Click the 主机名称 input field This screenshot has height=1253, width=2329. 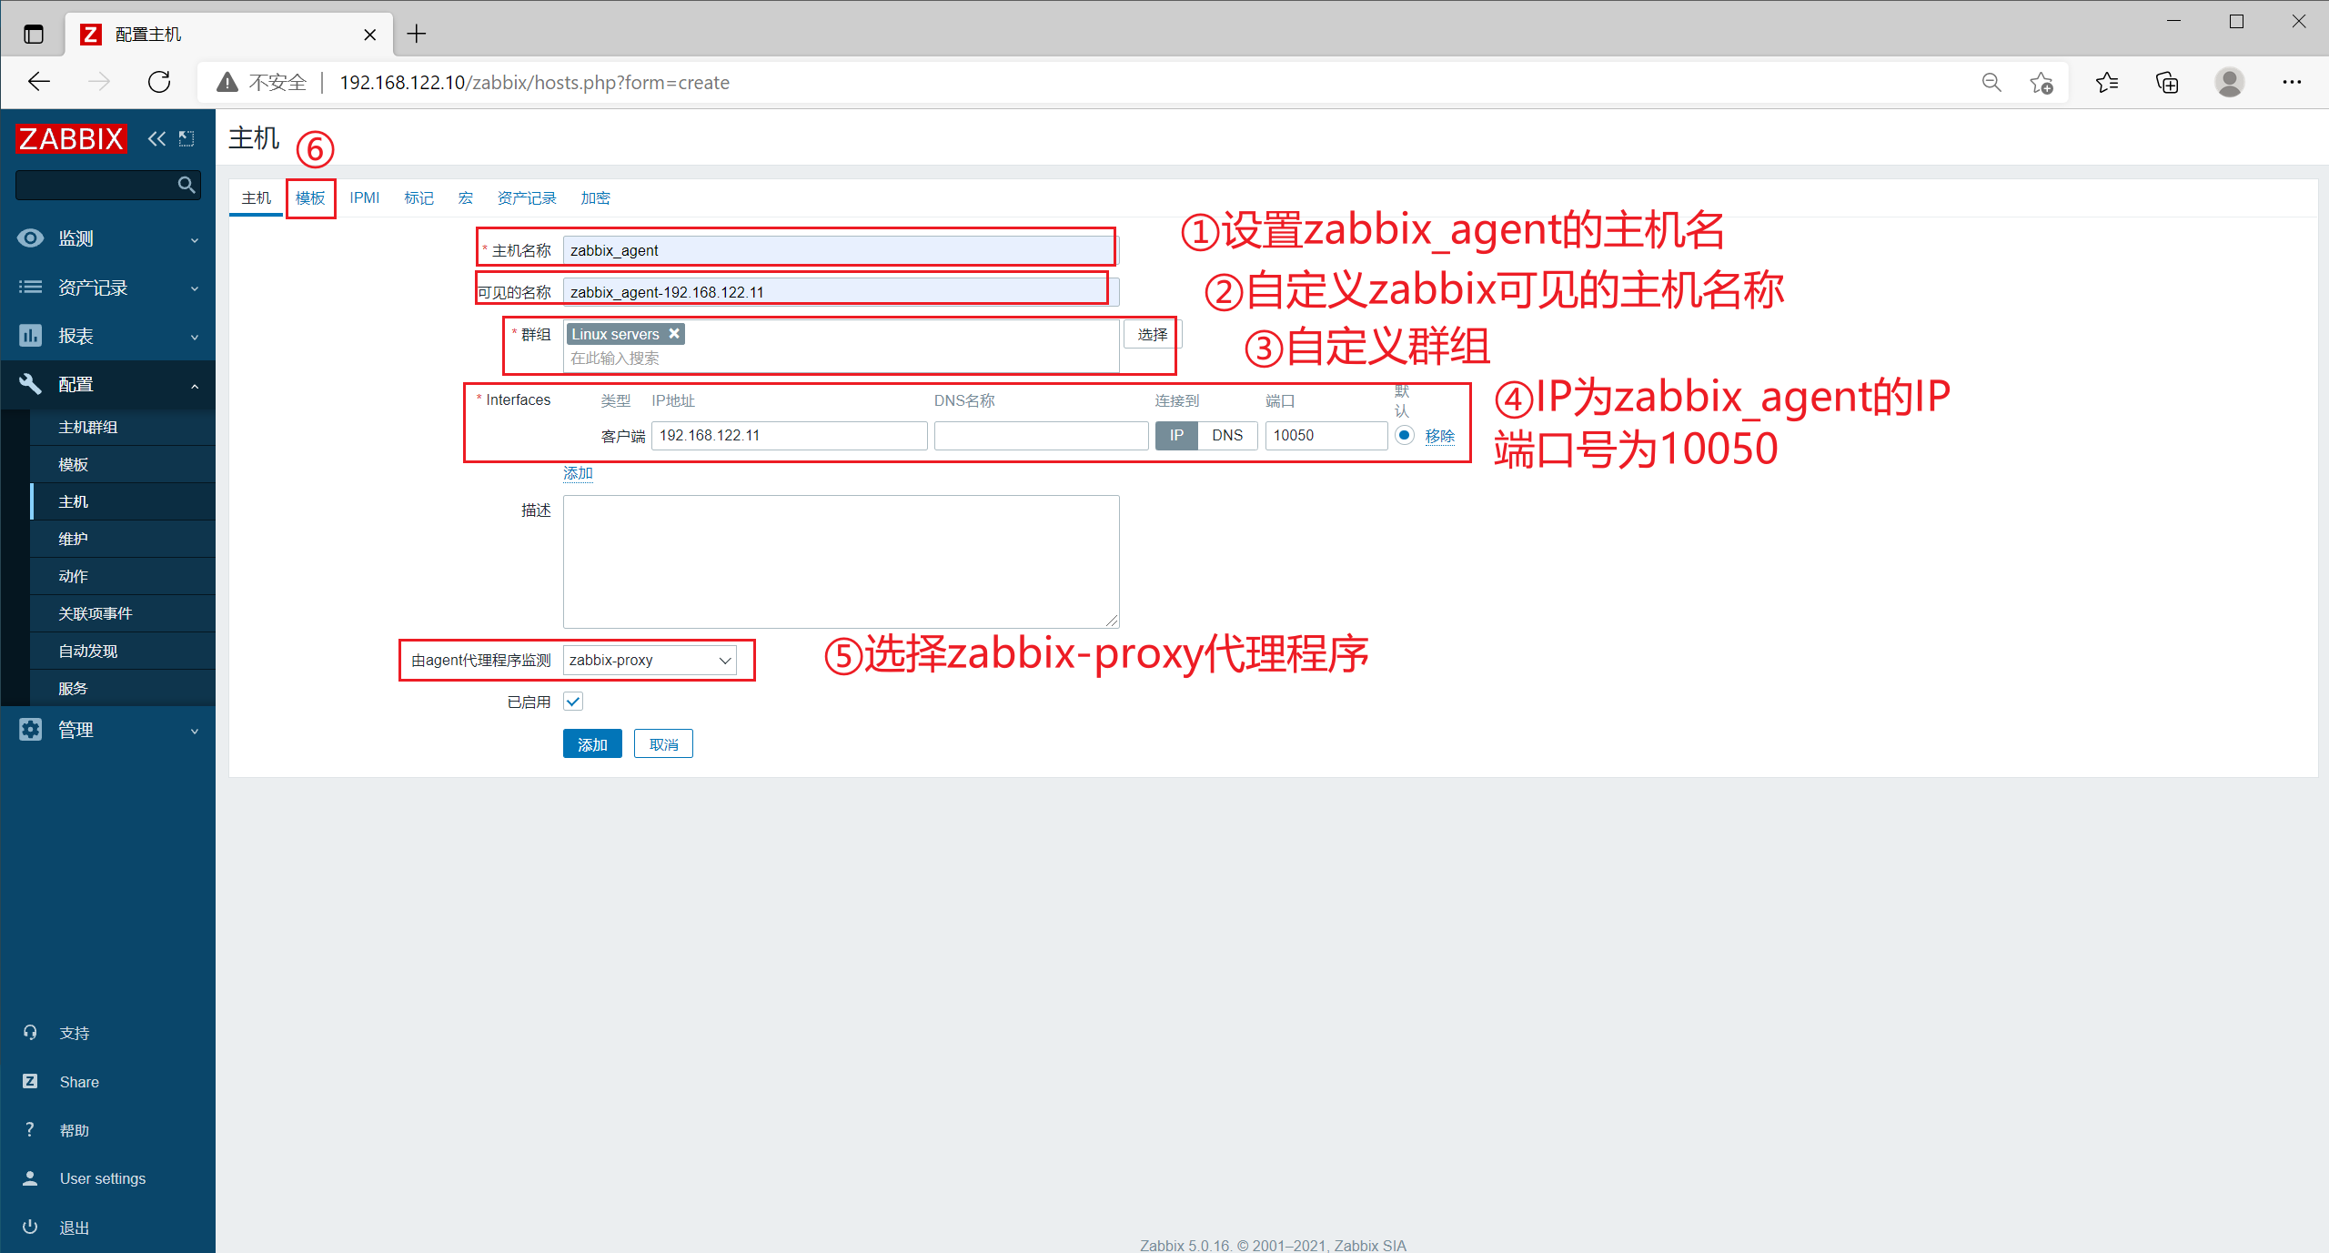[841, 250]
